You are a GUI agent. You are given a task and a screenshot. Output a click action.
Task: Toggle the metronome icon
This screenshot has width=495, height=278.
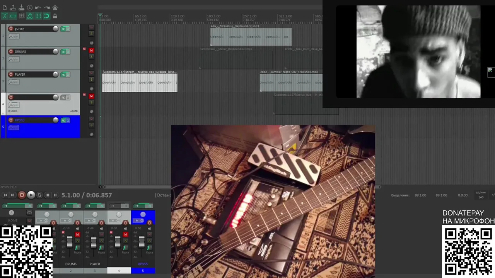(x=55, y=7)
